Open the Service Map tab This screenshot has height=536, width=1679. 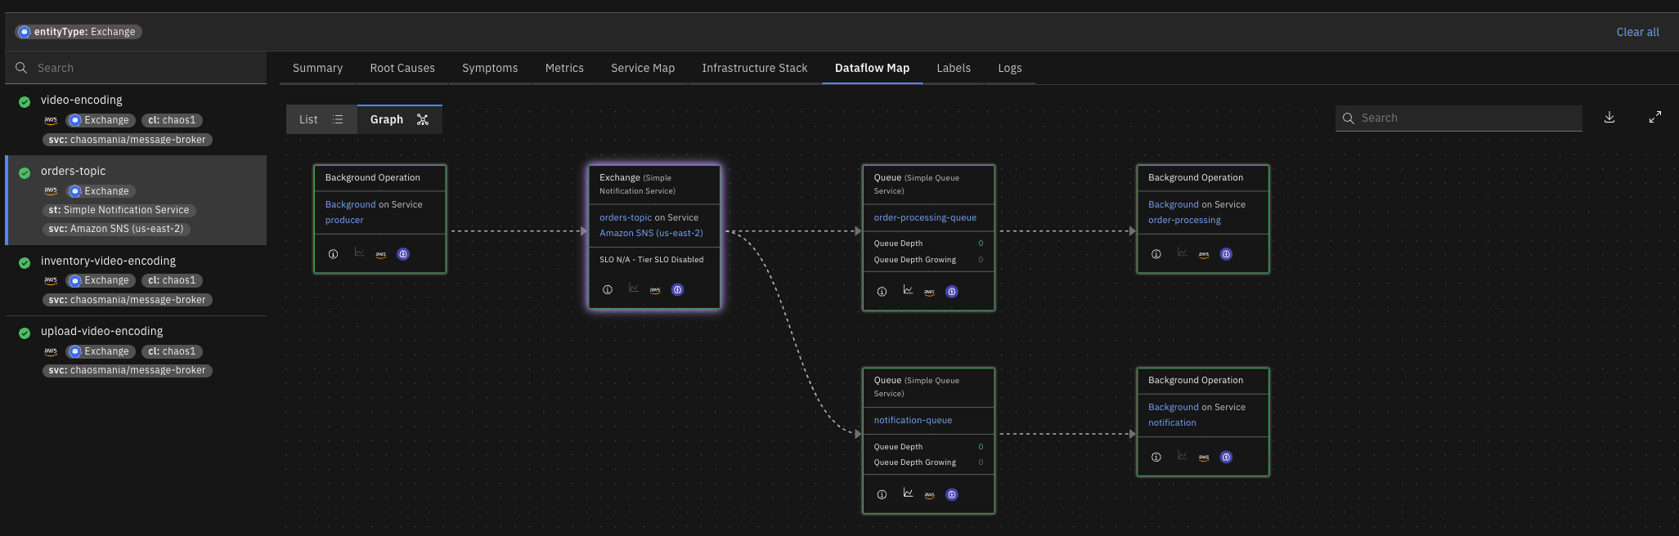(x=642, y=68)
